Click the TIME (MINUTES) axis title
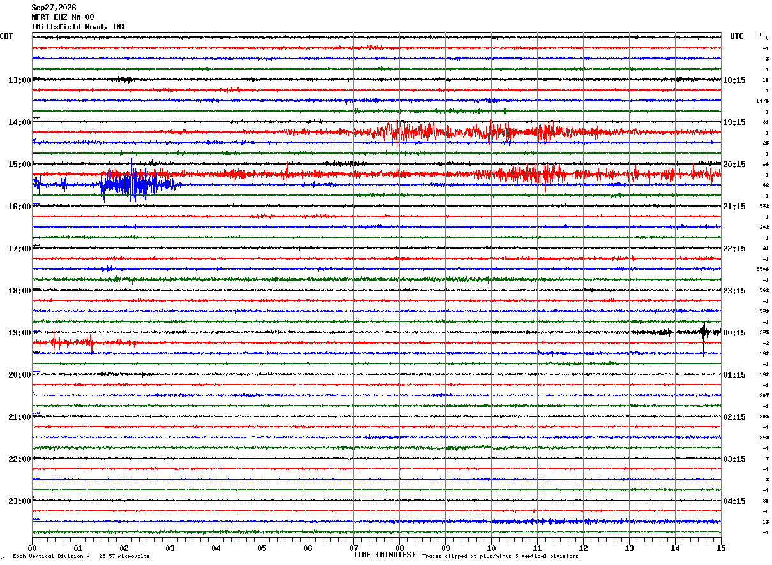Screen dimensions: 772x565 pyautogui.click(x=384, y=555)
